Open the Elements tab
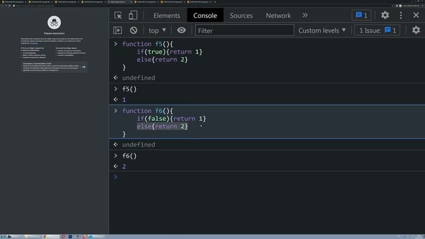The width and height of the screenshot is (425, 239). (x=167, y=15)
